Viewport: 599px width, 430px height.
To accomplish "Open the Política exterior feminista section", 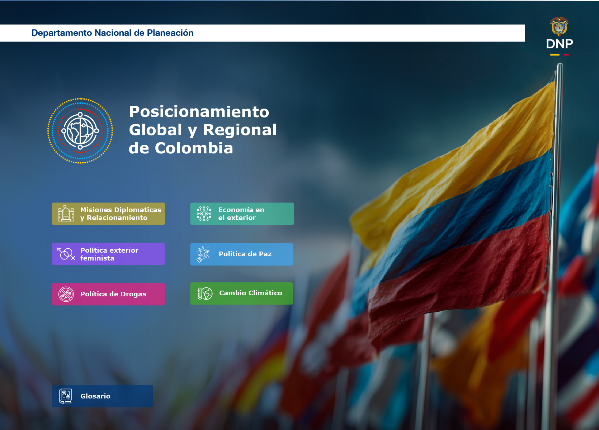I will pos(108,254).
